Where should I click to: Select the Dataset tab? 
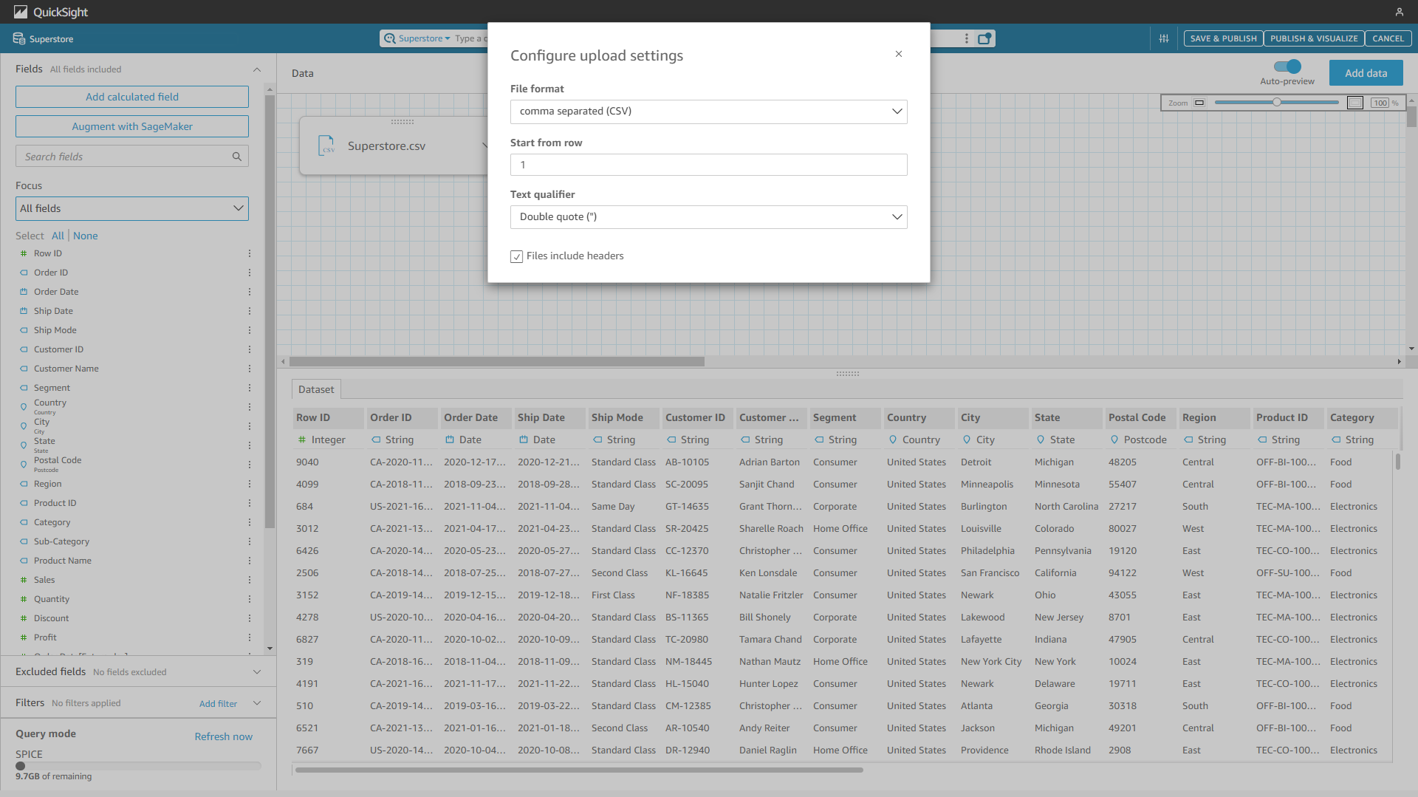[316, 389]
